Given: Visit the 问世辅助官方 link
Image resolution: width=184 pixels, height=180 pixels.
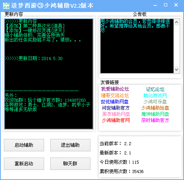Looking at the screenshot, I should pyautogui.click(x=116, y=108).
